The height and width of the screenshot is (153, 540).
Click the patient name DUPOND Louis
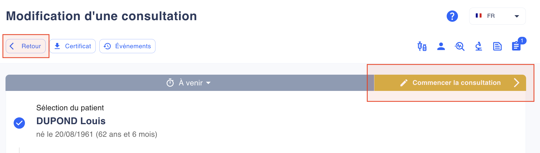coord(71,121)
